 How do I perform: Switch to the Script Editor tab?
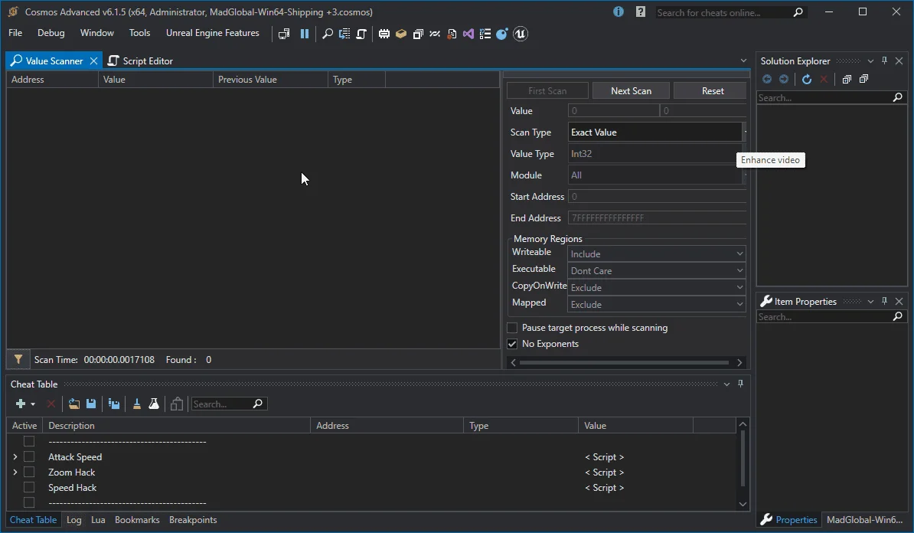click(x=141, y=60)
